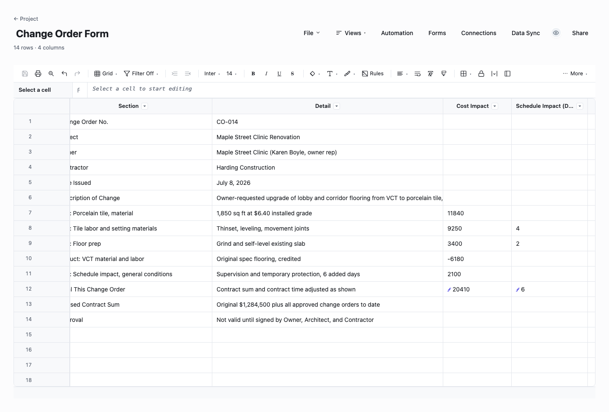The width and height of the screenshot is (609, 412).
Task: Undo the last action
Action: pyautogui.click(x=64, y=74)
